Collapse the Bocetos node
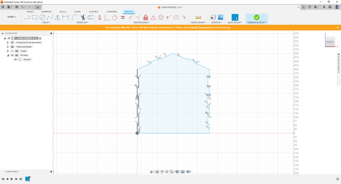 (x=8, y=55)
